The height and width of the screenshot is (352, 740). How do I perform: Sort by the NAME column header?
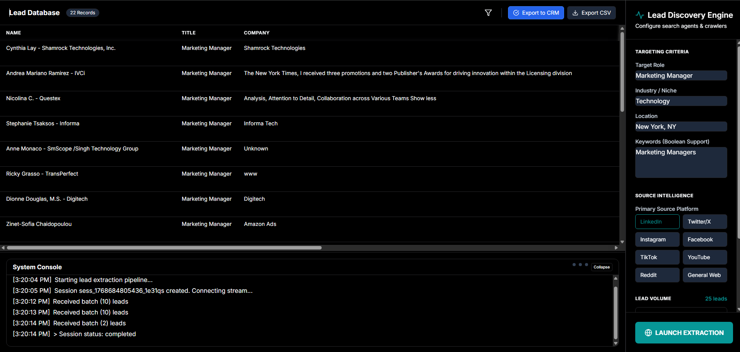[x=14, y=33]
